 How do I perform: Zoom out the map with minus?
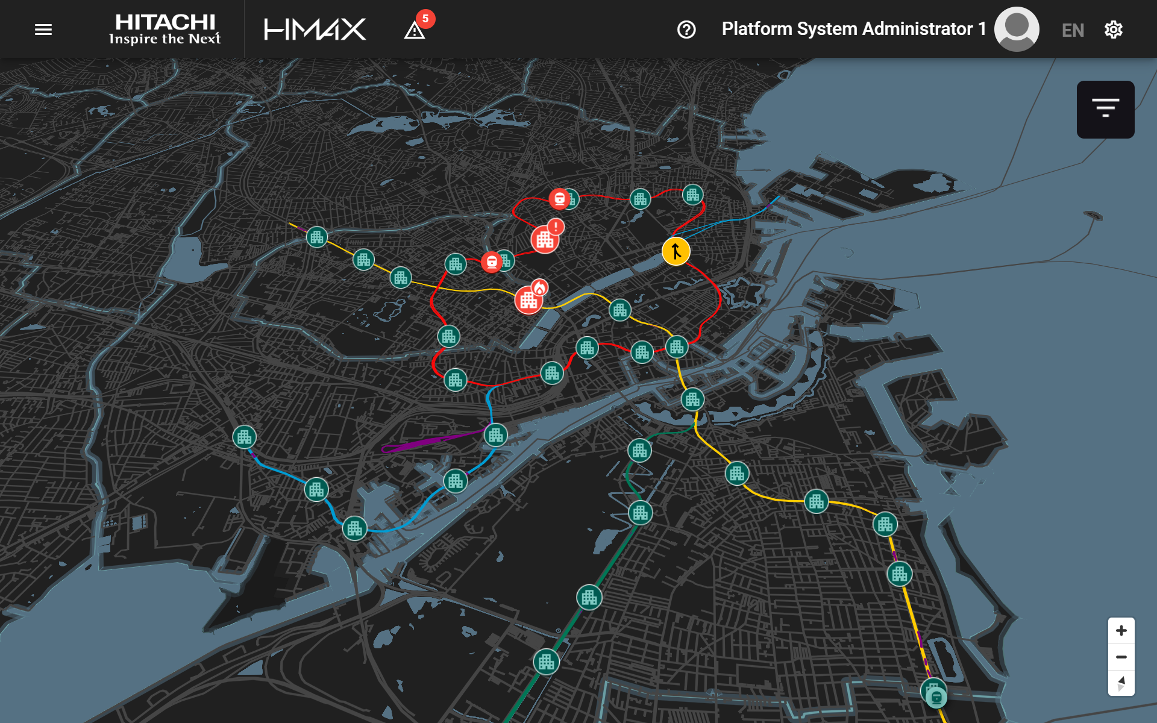point(1121,657)
